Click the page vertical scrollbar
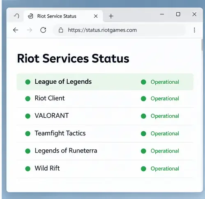205x199 pixels. (x=202, y=45)
